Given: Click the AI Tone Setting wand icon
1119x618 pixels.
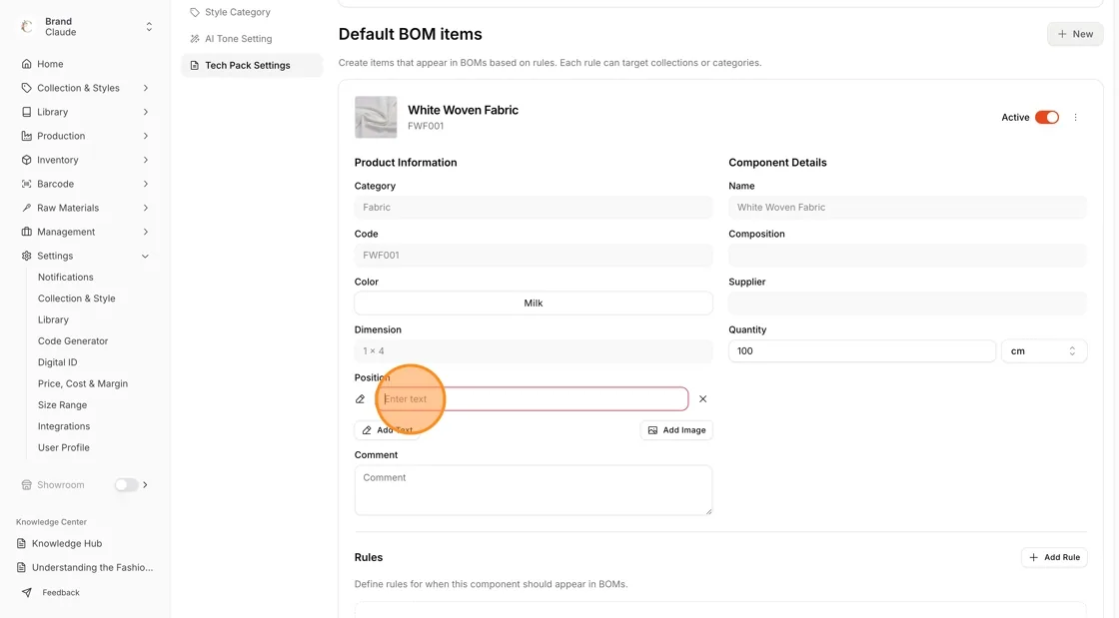Looking at the screenshot, I should coord(194,39).
